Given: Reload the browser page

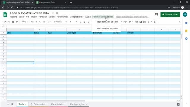Looking at the screenshot, I should 12,7.
